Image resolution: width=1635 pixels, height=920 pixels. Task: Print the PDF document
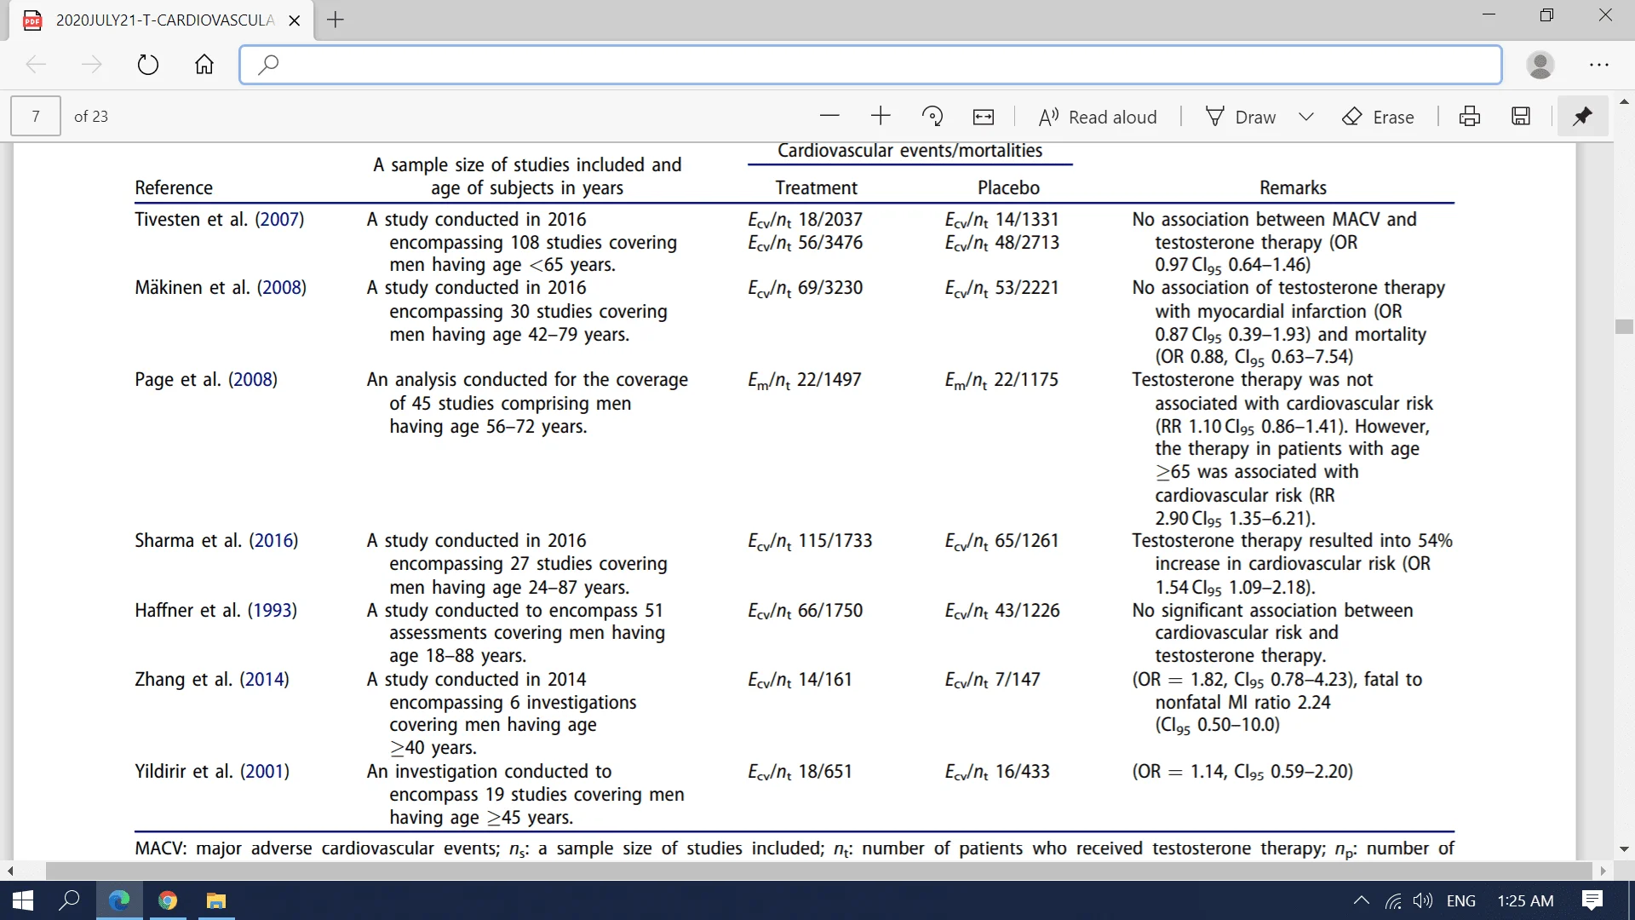1470,116
